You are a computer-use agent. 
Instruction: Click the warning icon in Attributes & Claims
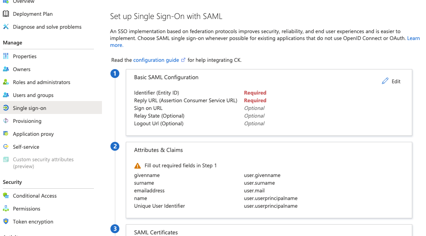pyautogui.click(x=138, y=165)
